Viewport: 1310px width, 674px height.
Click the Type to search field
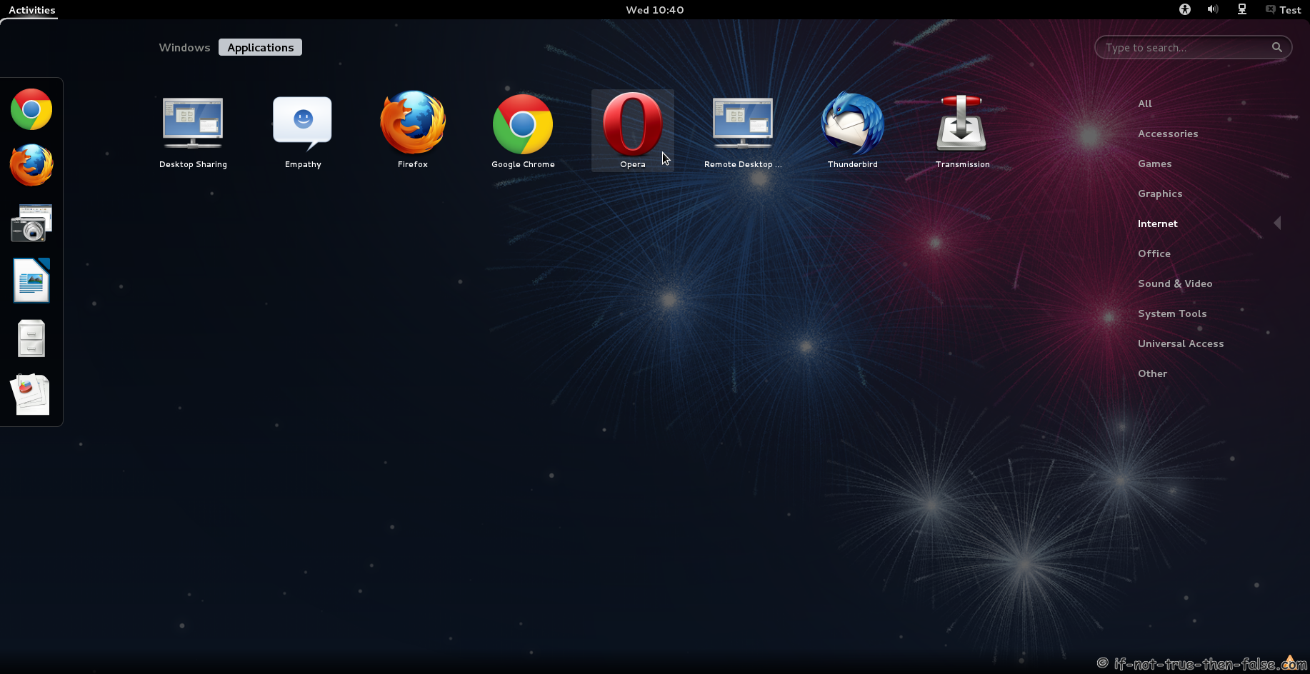tap(1193, 47)
